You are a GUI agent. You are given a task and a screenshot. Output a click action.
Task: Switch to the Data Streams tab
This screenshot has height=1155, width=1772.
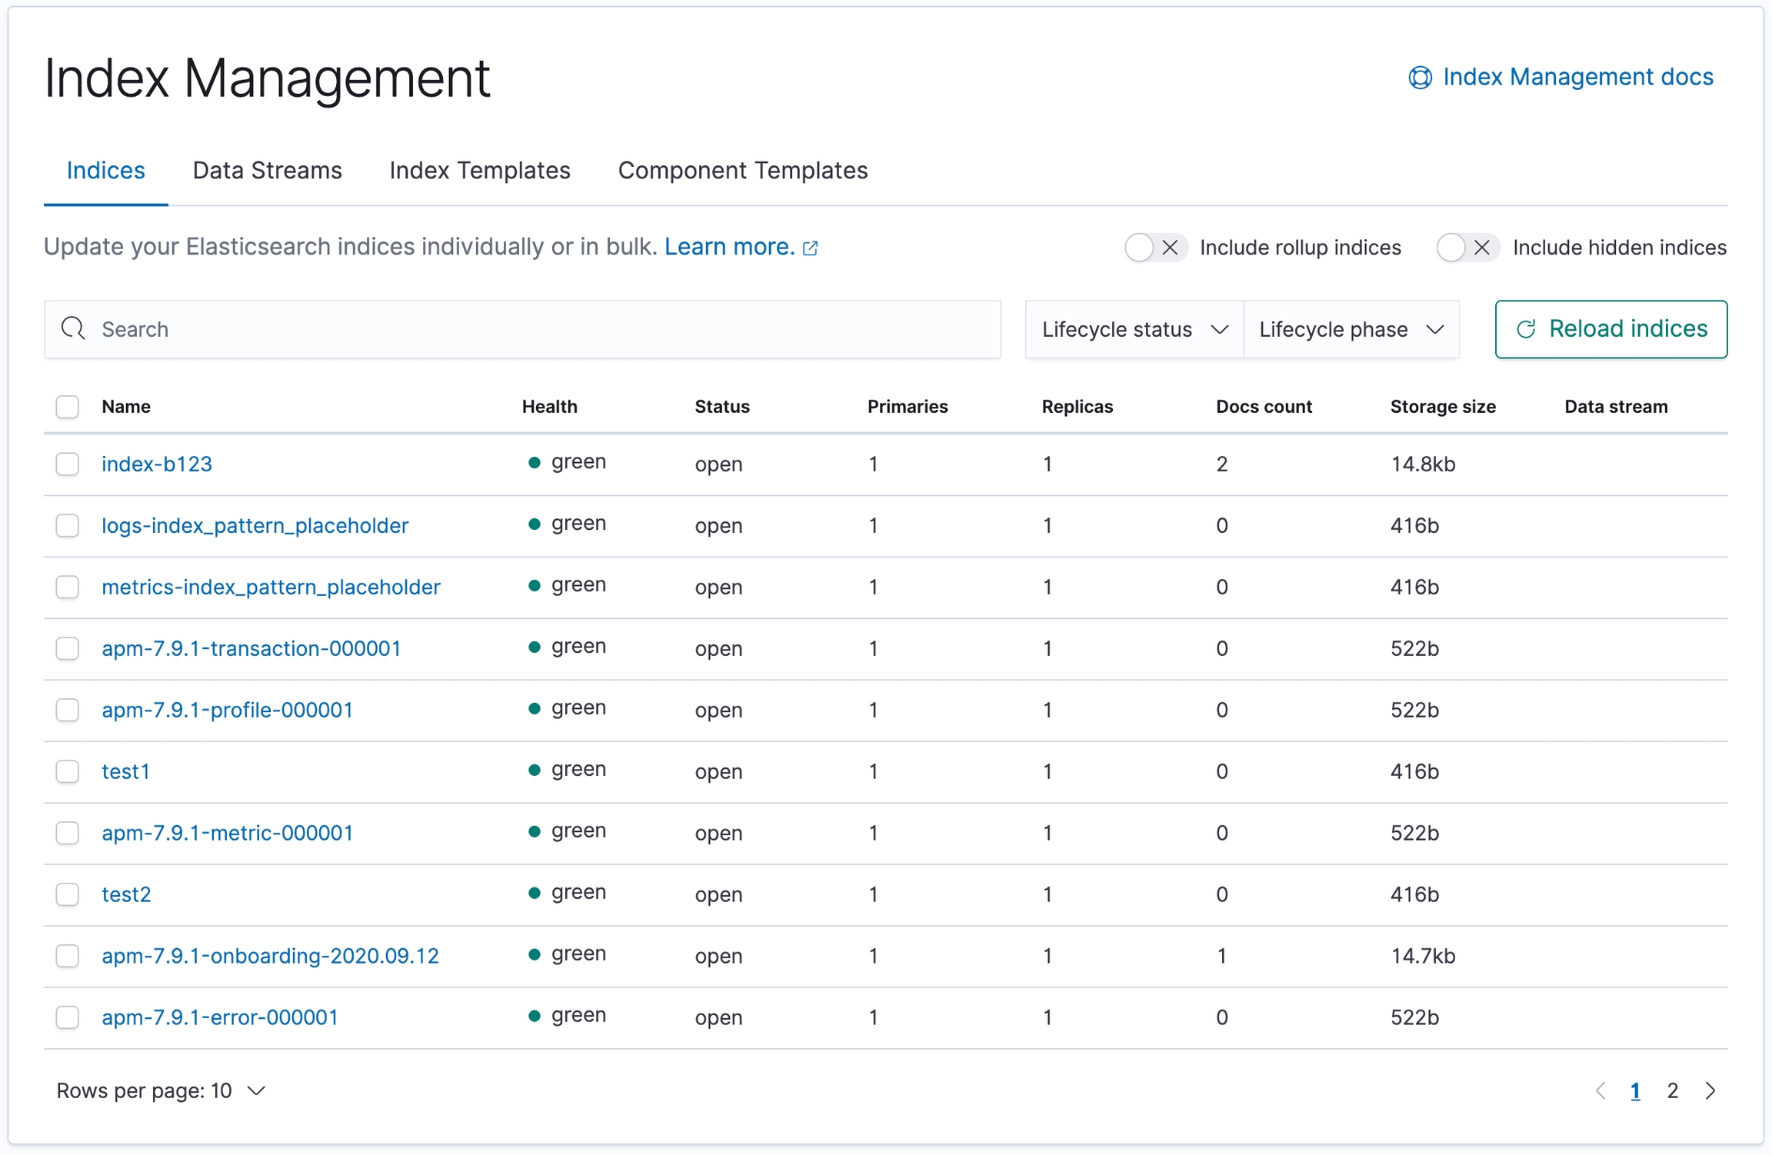pos(267,171)
